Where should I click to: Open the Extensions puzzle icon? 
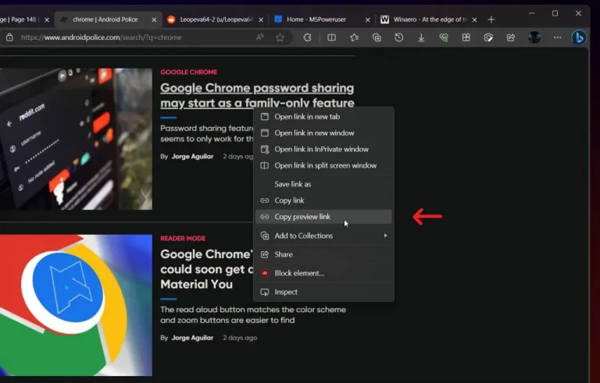pos(307,37)
